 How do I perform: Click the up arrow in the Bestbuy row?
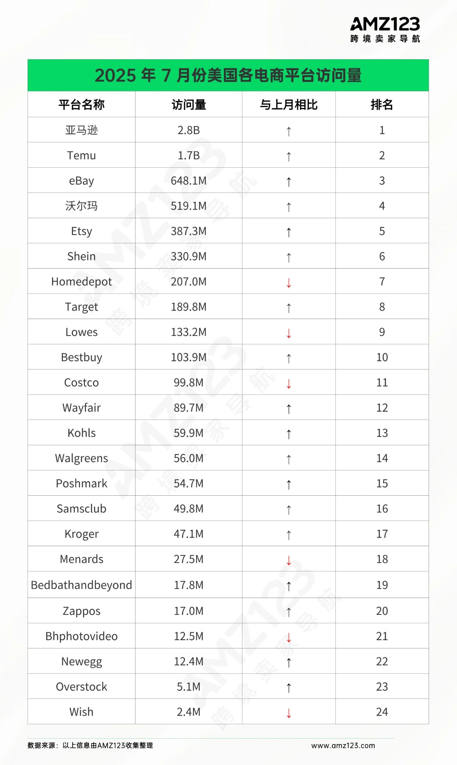289,358
